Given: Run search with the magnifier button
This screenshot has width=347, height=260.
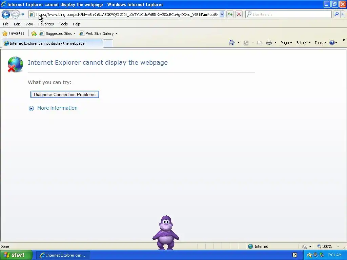Looking at the screenshot, I should (x=336, y=14).
